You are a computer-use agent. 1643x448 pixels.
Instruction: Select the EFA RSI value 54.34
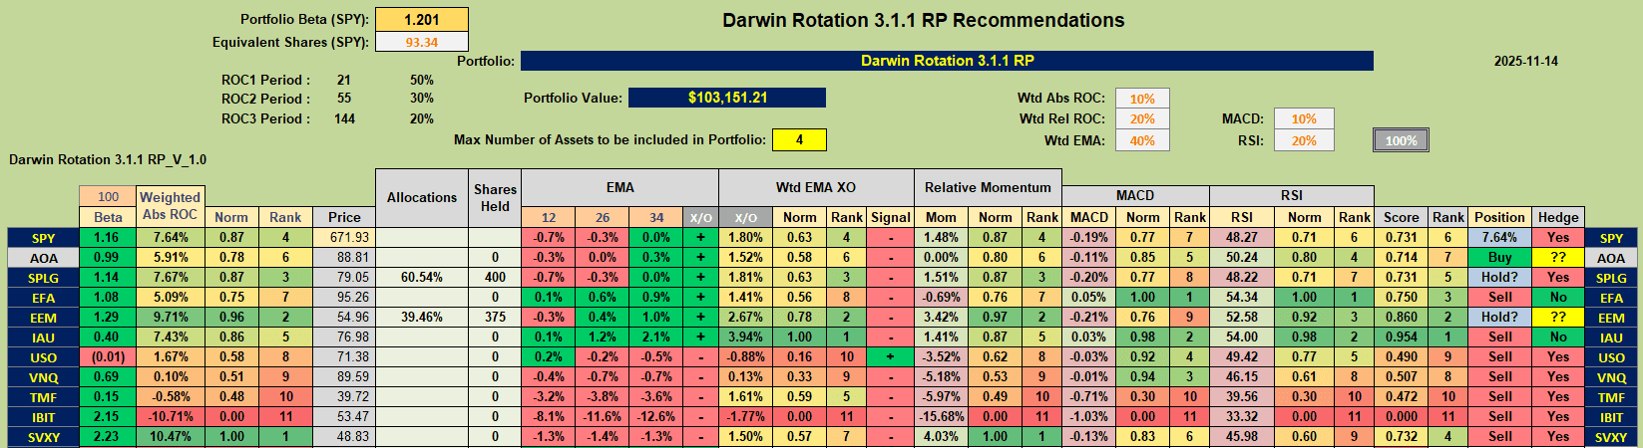tap(1242, 298)
